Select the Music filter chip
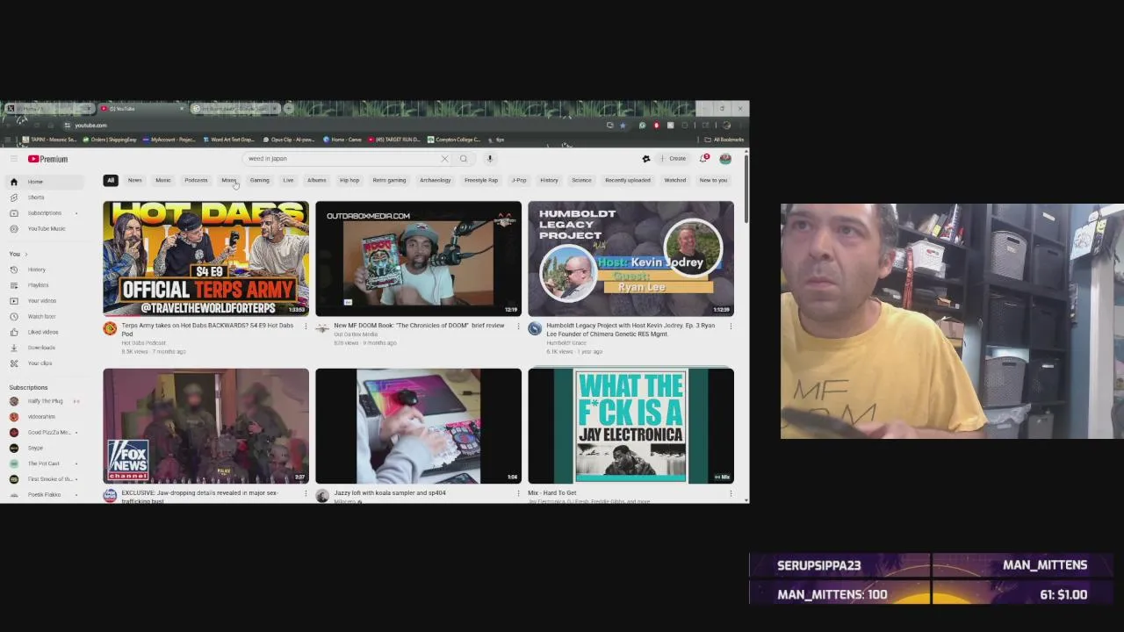1124x632 pixels. 163,180
